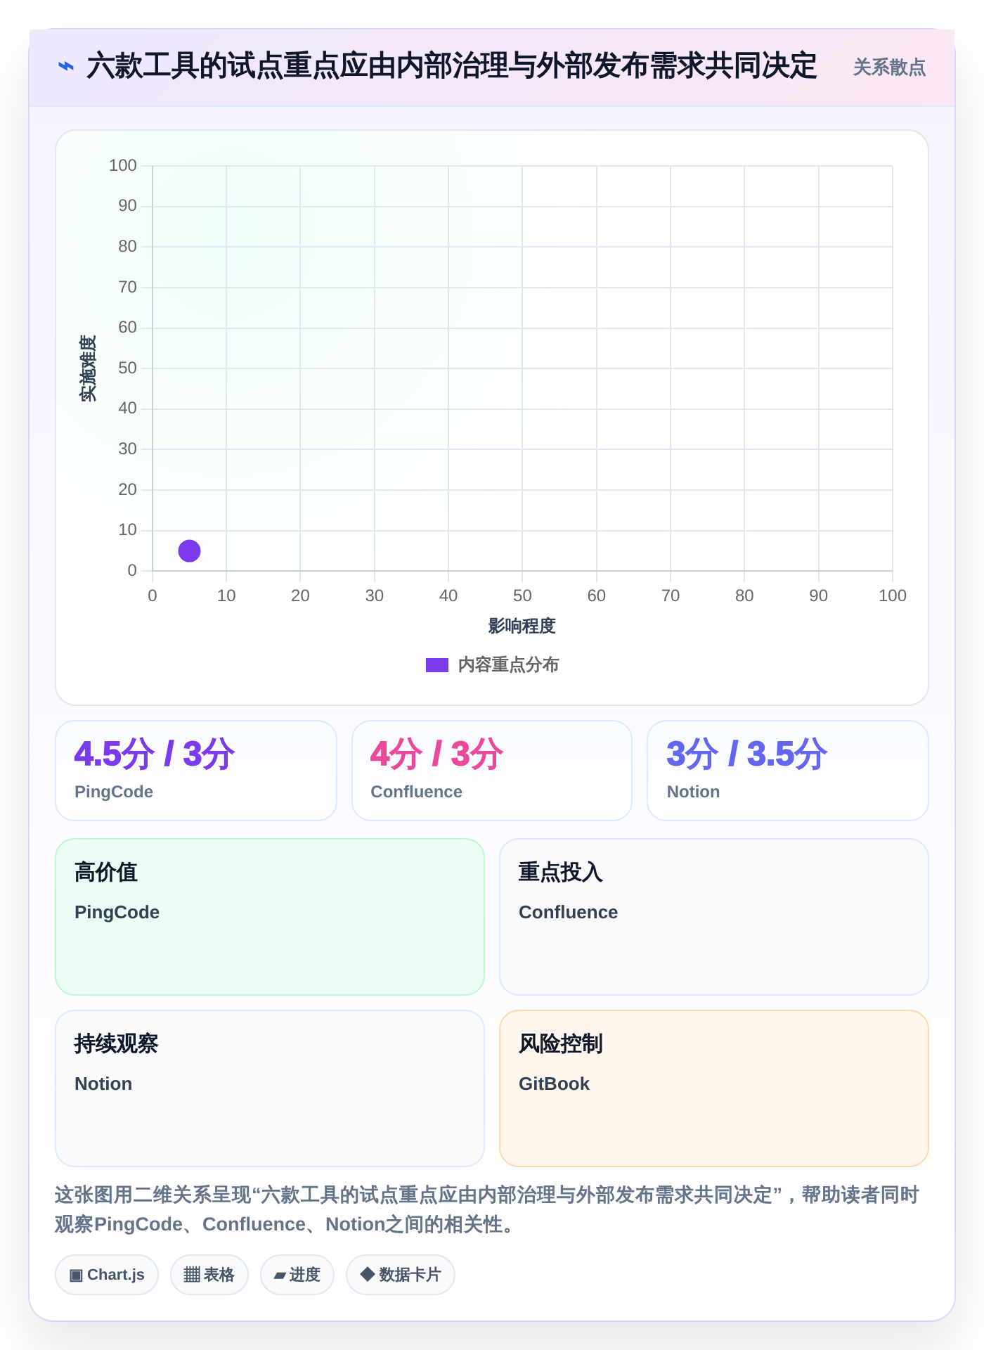Click the main title 六款工具的试点重点应由内部治理与外部发布需求共同决定

[452, 67]
